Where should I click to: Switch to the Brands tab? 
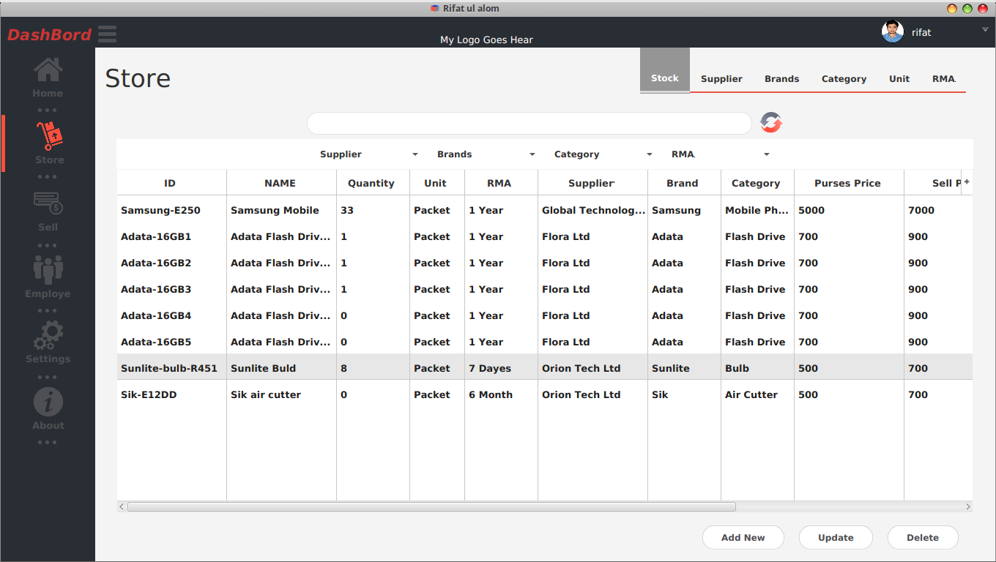[782, 79]
